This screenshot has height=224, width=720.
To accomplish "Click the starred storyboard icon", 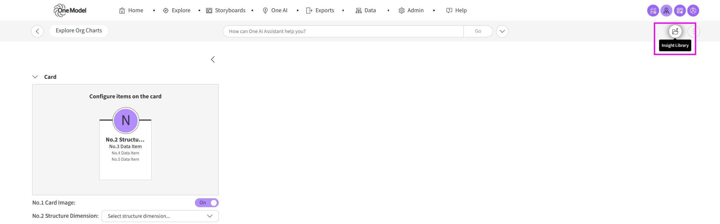I will point(680,11).
